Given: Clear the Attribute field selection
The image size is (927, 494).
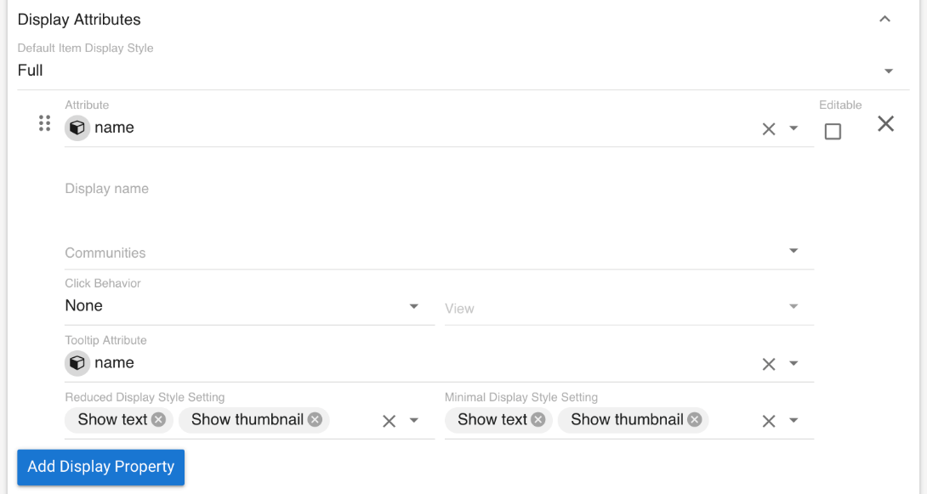Looking at the screenshot, I should pos(769,129).
